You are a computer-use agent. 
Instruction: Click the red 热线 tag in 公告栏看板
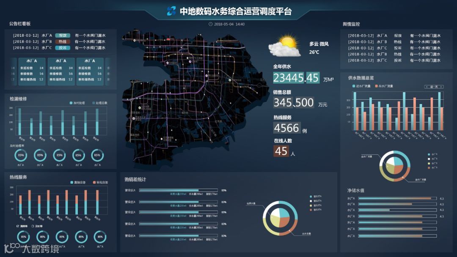pyautogui.click(x=63, y=41)
